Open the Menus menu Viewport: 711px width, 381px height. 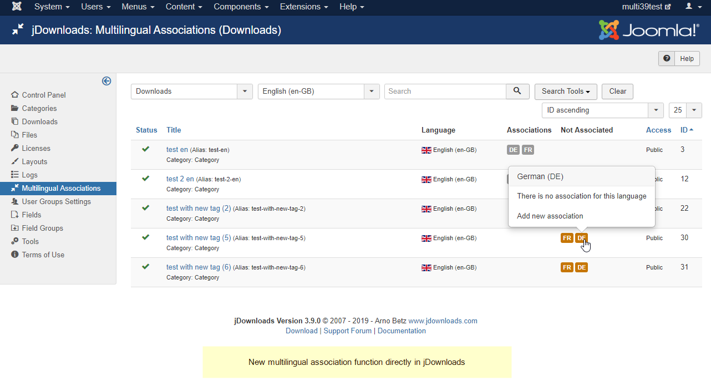(138, 7)
